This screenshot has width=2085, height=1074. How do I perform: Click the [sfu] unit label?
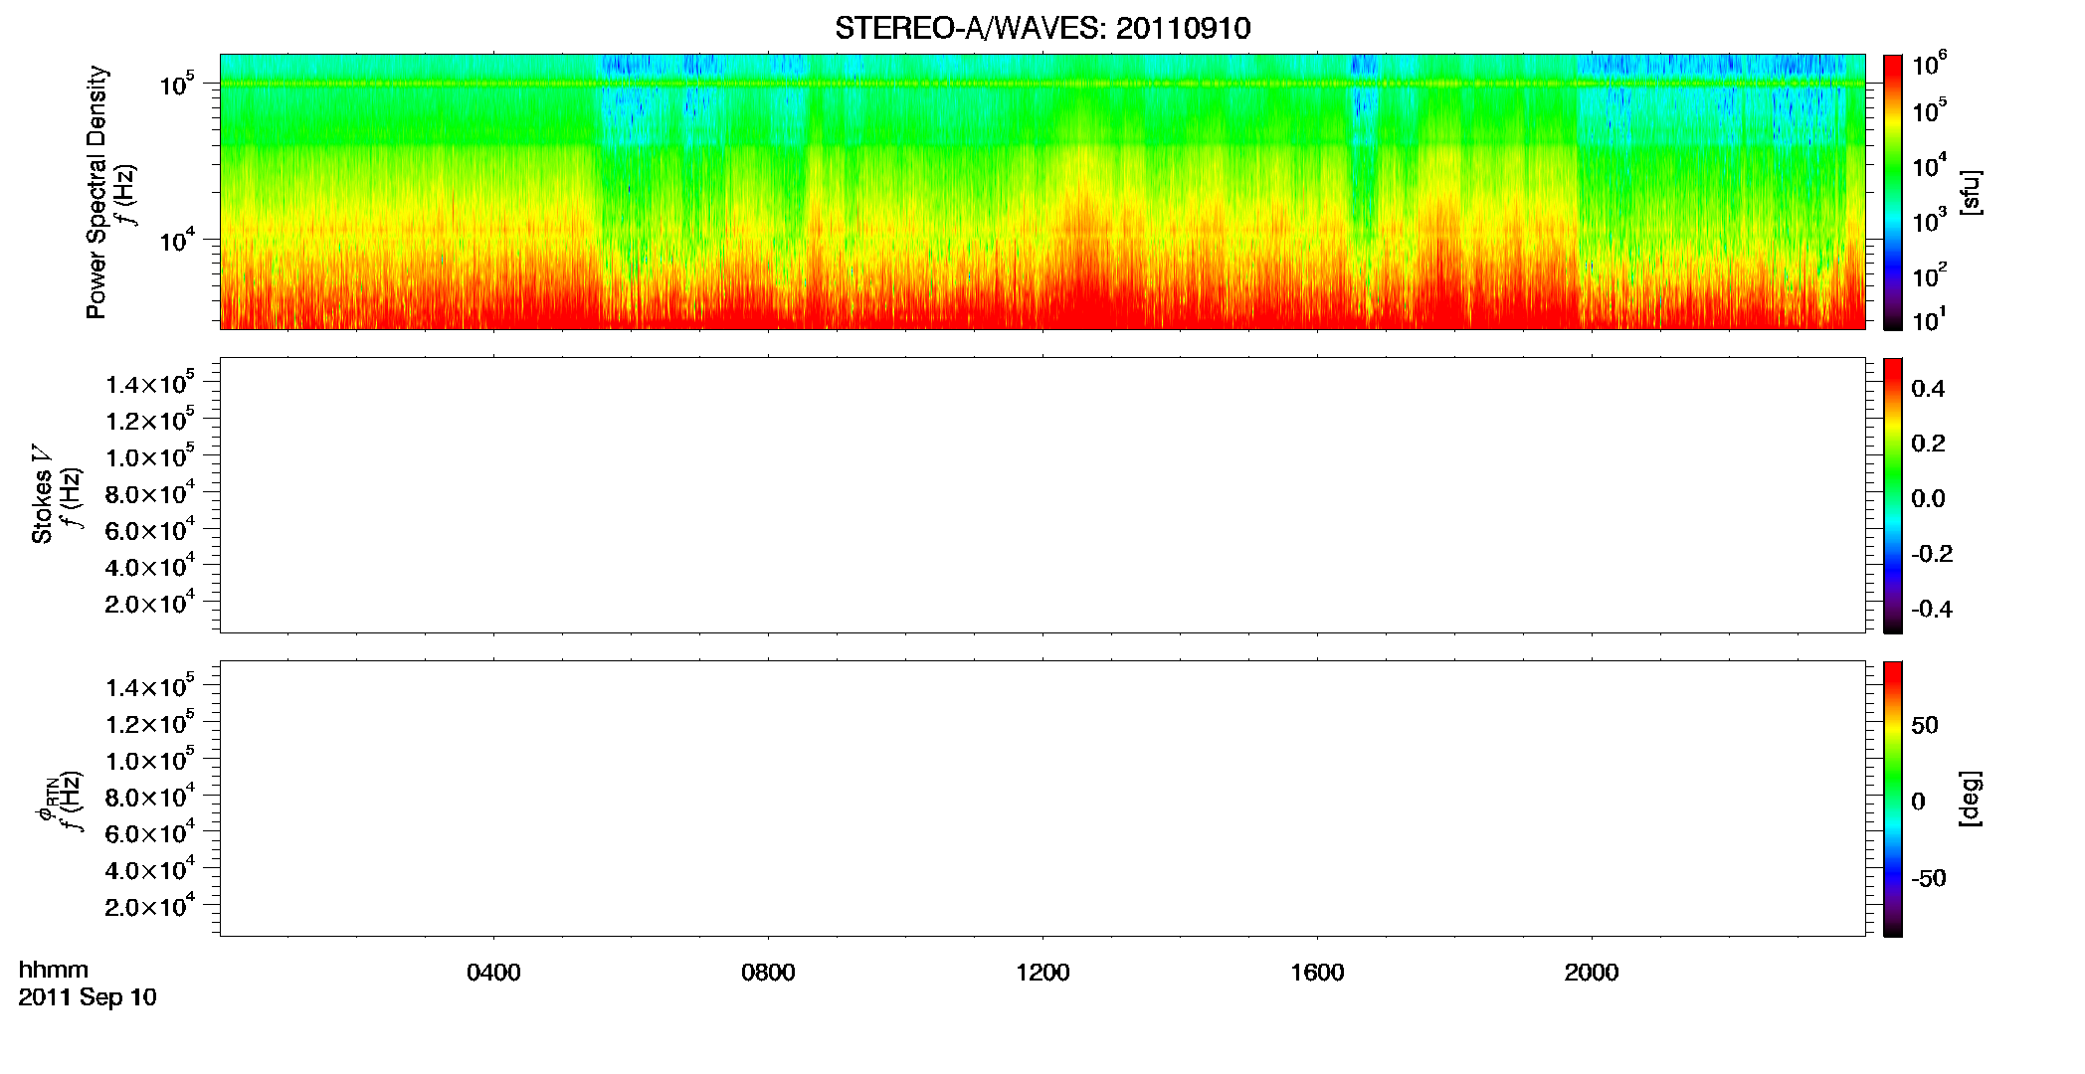coord(1971,192)
